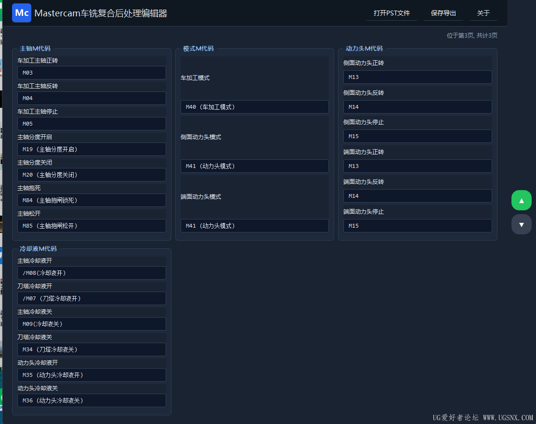Viewport: 536px width, 424px height.
Task: Open the 打开PST文件 menu button
Action: (x=392, y=13)
